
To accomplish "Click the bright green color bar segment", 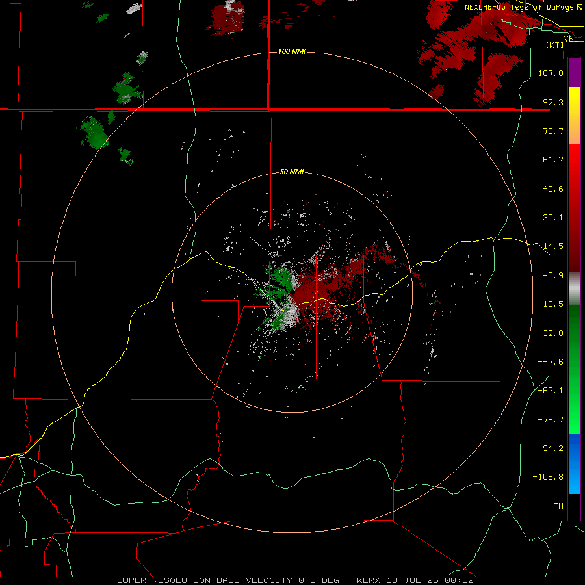I will tap(574, 369).
